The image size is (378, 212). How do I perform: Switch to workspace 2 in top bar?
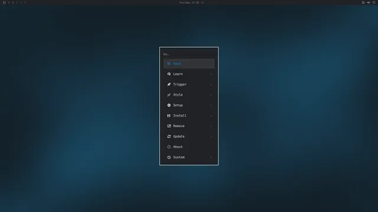[x=13, y=2]
